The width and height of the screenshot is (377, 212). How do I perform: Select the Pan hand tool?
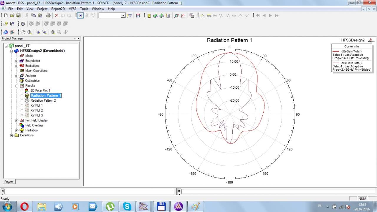click(x=23, y=32)
